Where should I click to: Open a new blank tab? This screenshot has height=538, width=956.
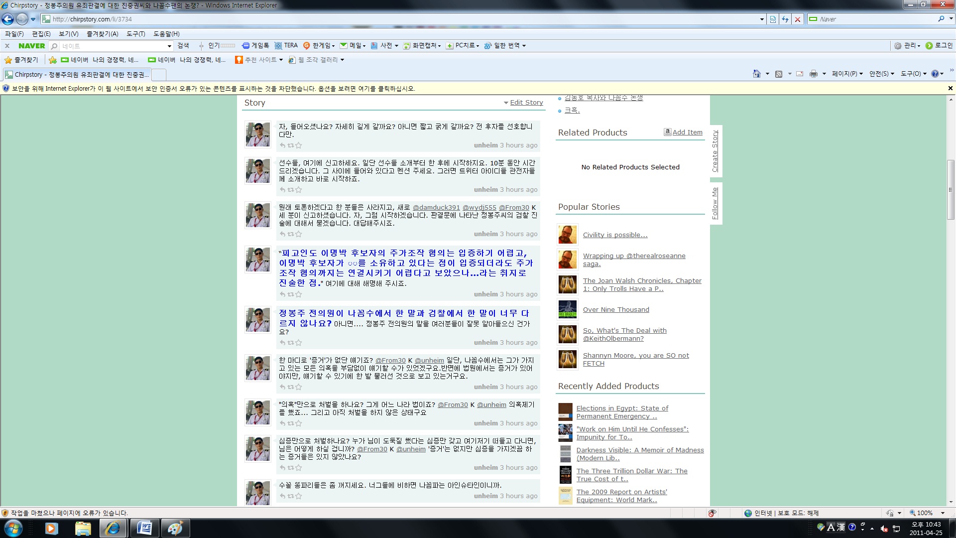coord(159,75)
